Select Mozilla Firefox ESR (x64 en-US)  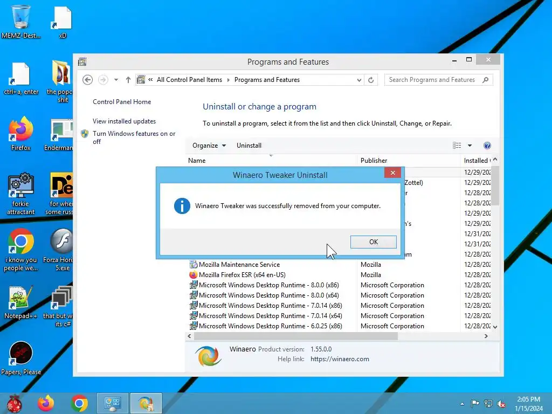tap(338, 275)
